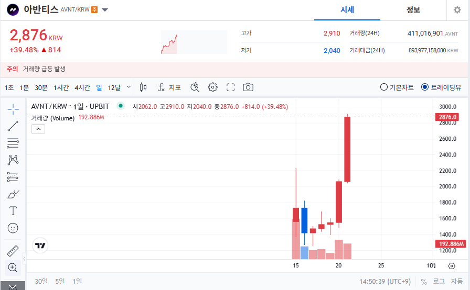The image size is (470, 290).
Task: Open the candlestick chart type selector
Action: (143, 87)
